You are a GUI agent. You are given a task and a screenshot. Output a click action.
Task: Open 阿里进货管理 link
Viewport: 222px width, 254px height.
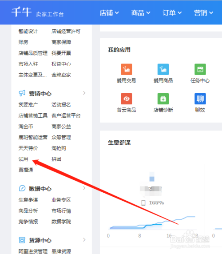click(33, 251)
